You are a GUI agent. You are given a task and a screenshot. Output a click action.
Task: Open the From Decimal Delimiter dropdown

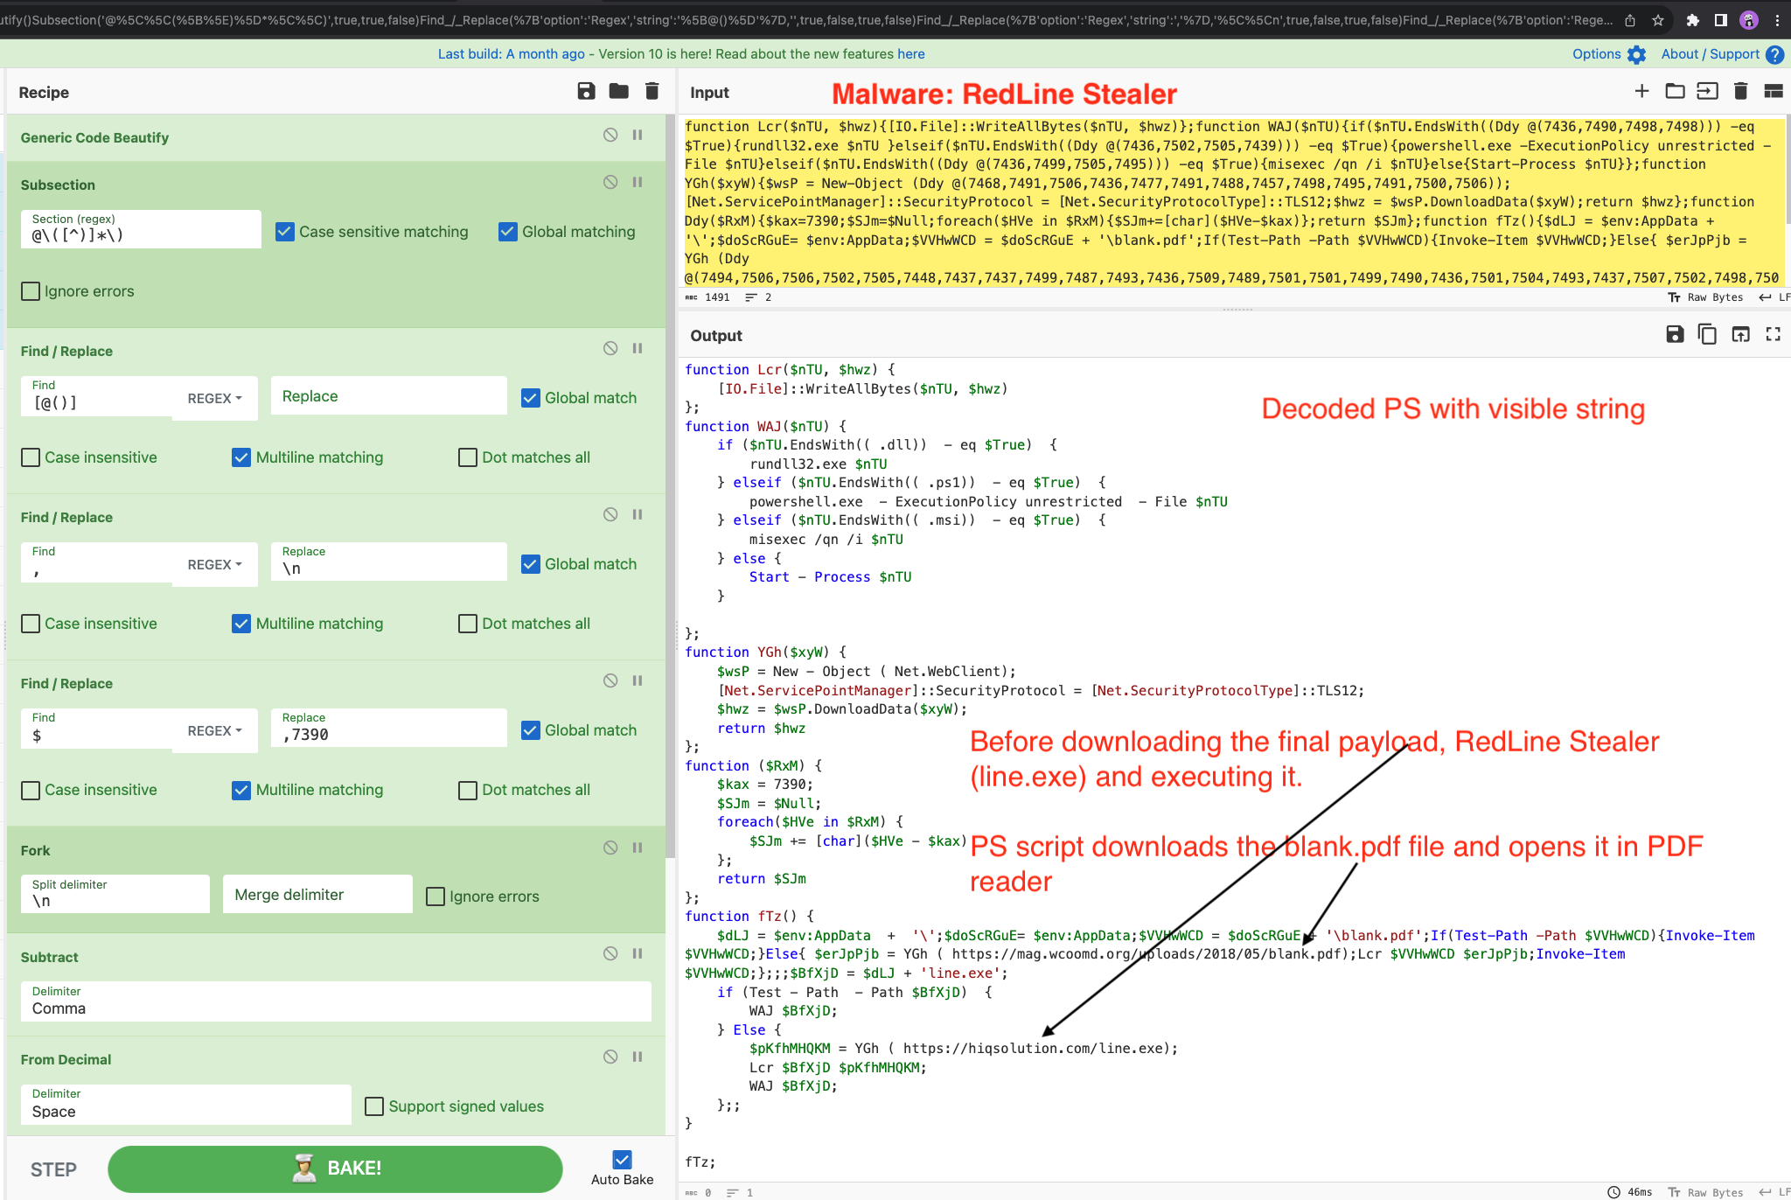pyautogui.click(x=185, y=1105)
